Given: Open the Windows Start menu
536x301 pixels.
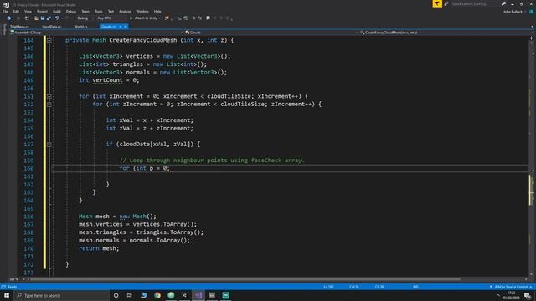Looking at the screenshot, I should click(7, 295).
